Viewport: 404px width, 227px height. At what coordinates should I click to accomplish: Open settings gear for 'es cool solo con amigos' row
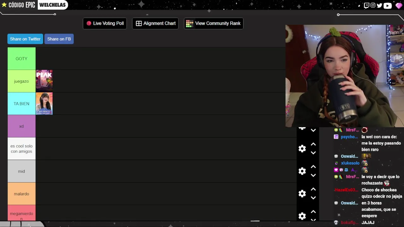[x=302, y=148]
